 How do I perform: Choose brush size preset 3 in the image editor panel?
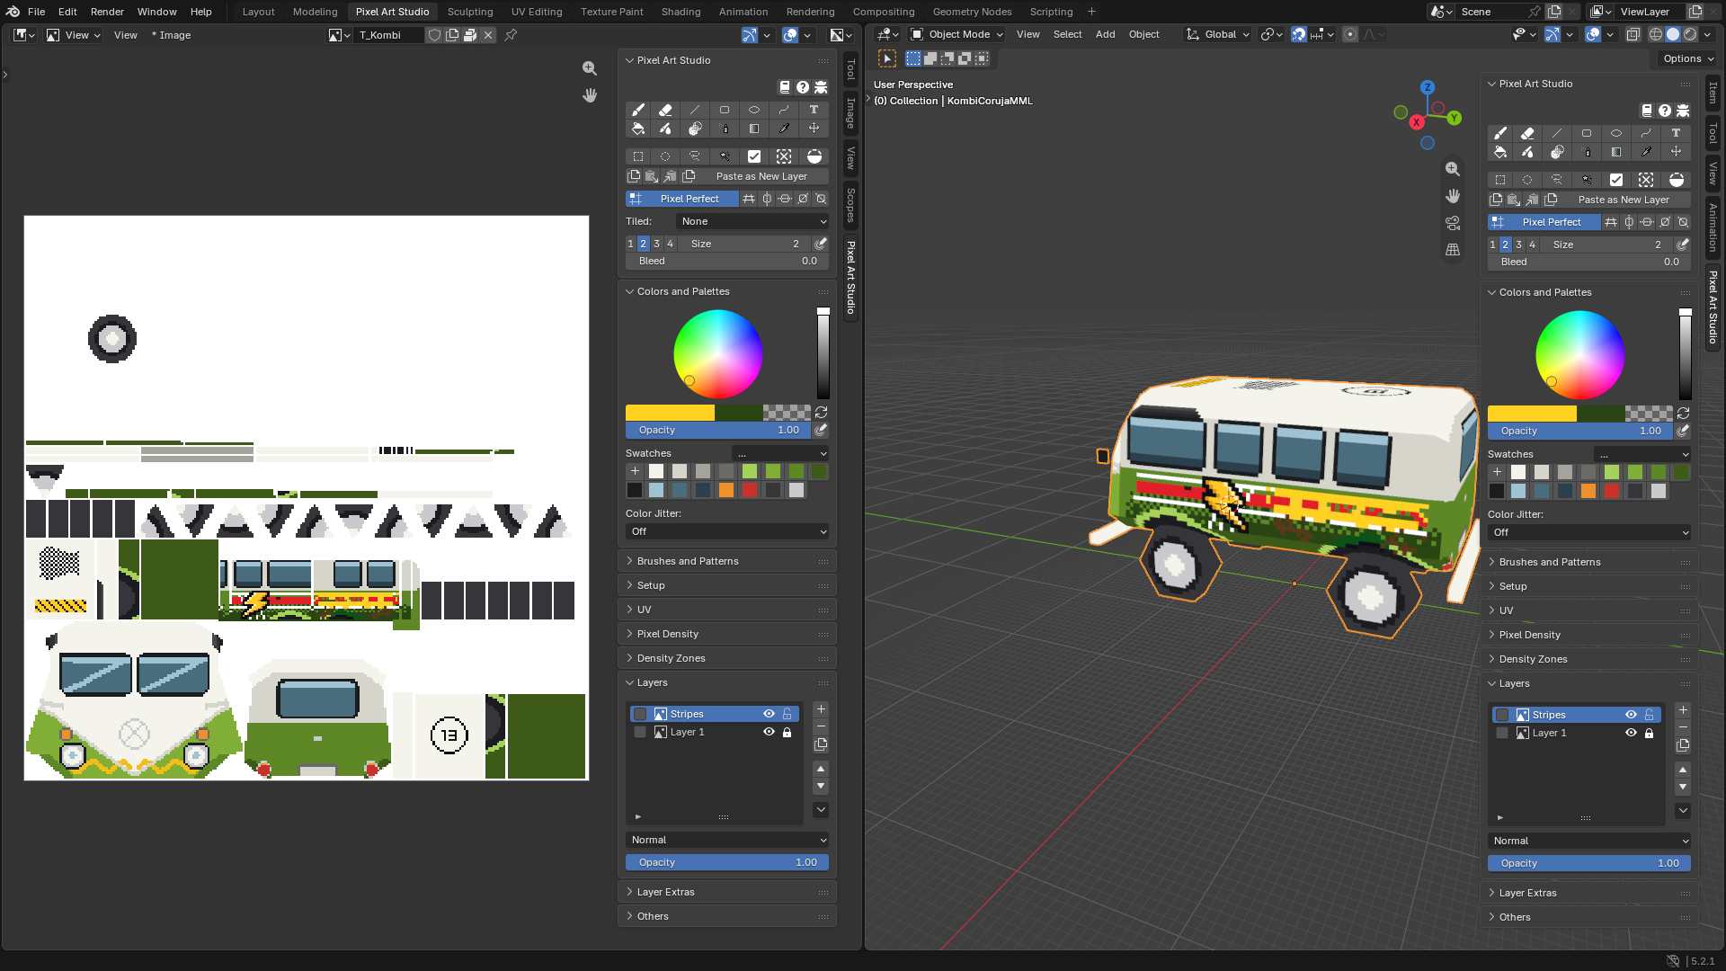[x=657, y=244]
